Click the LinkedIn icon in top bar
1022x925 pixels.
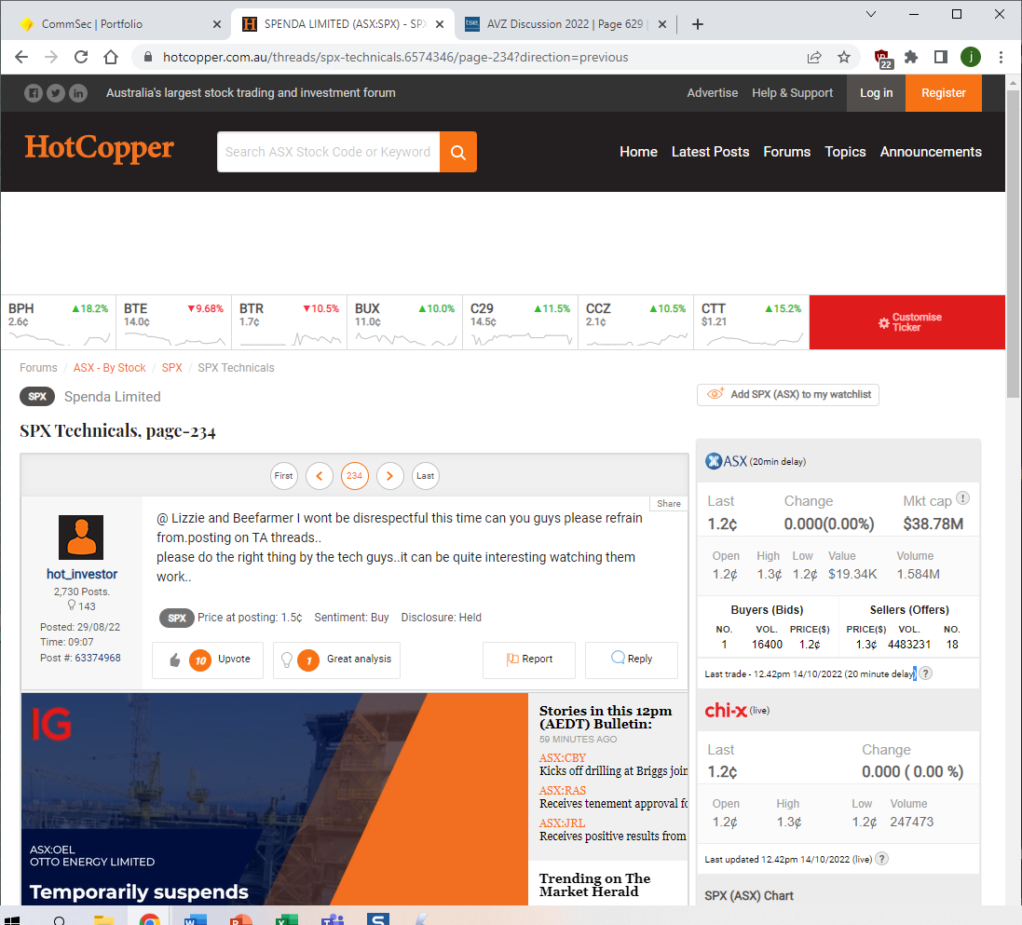pos(78,93)
